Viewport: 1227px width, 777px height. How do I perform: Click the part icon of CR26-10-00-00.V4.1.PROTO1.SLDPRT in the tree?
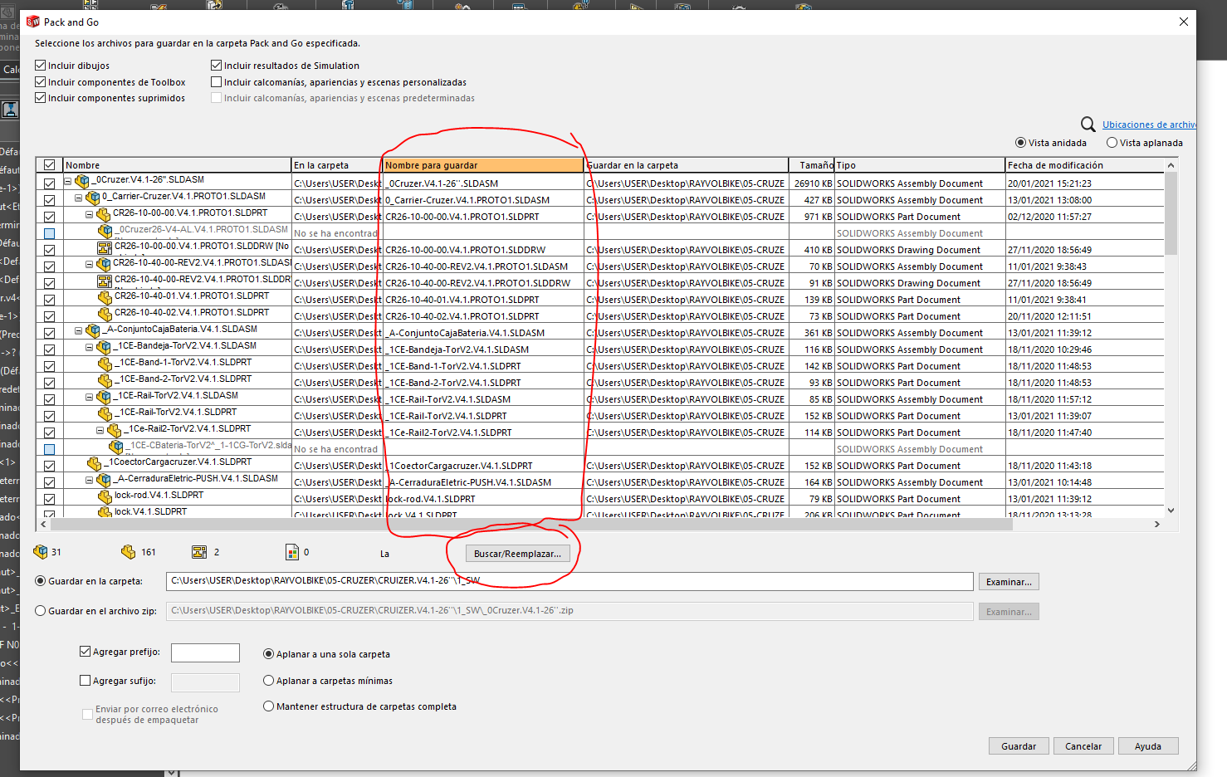pos(104,213)
